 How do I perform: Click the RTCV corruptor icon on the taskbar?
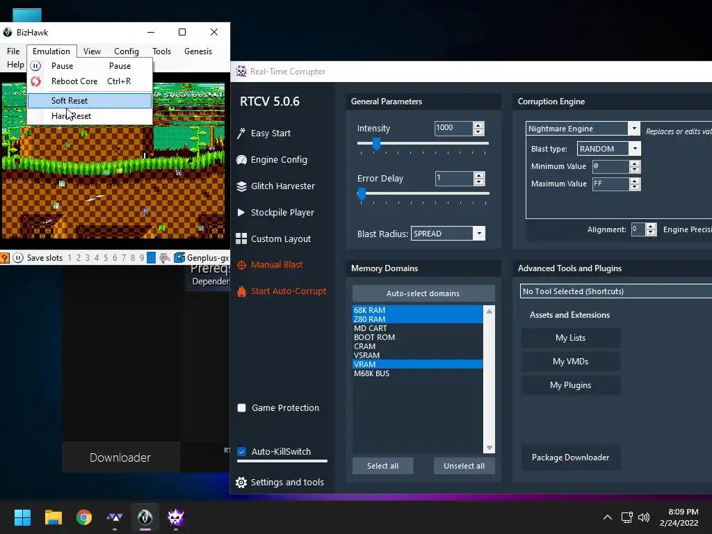click(x=176, y=517)
